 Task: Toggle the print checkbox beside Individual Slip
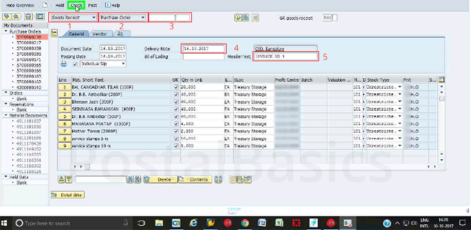[x=75, y=64]
